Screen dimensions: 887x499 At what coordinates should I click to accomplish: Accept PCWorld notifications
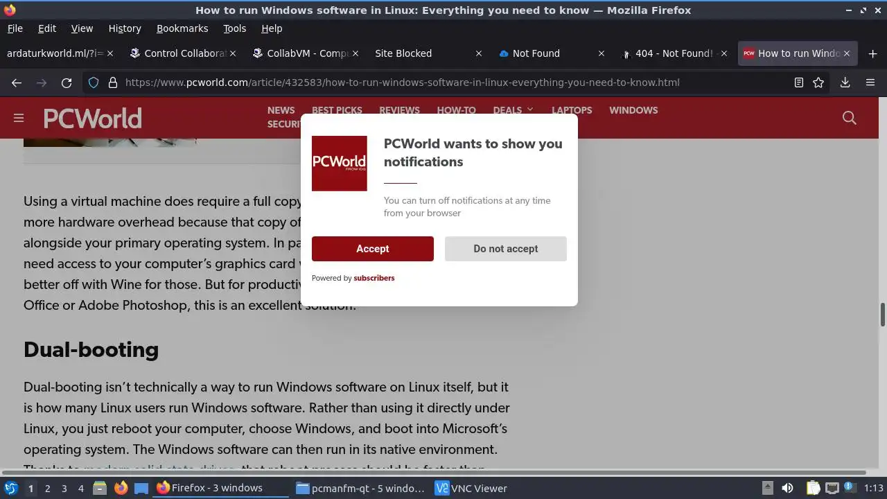pyautogui.click(x=372, y=249)
